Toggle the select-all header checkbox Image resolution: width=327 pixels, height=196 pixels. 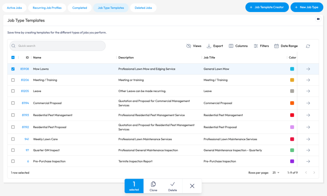tap(13, 58)
